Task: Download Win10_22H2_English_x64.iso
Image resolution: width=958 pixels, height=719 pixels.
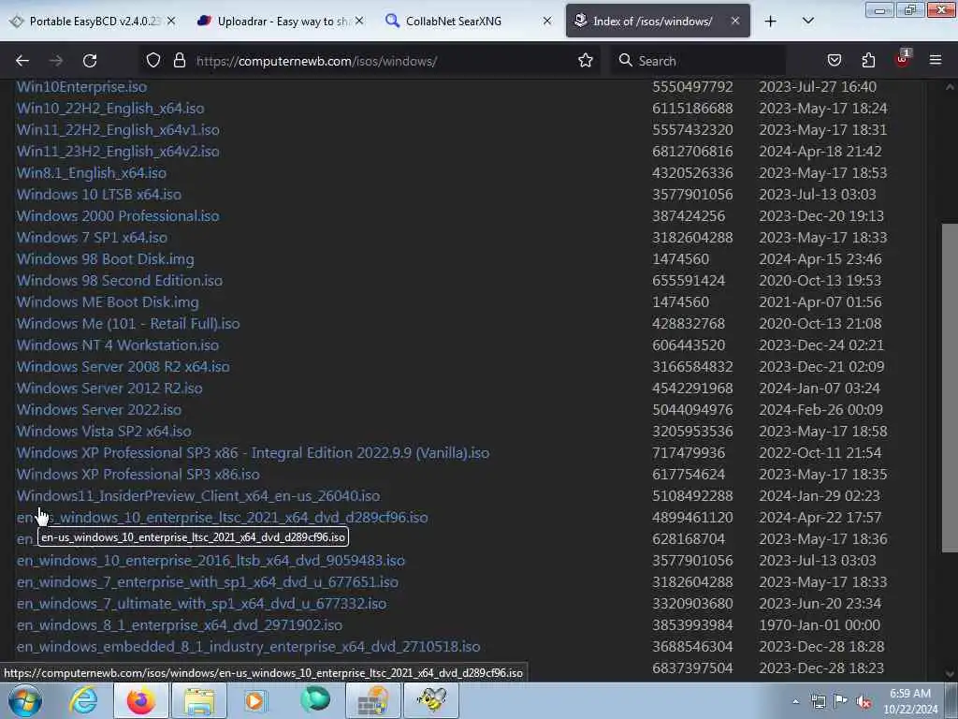Action: click(x=110, y=109)
